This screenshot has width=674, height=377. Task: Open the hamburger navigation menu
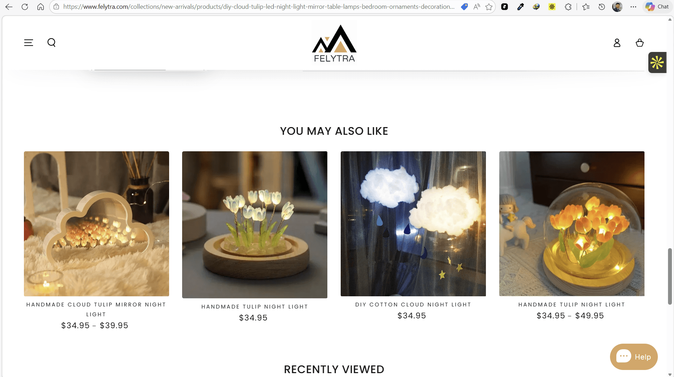tap(28, 43)
